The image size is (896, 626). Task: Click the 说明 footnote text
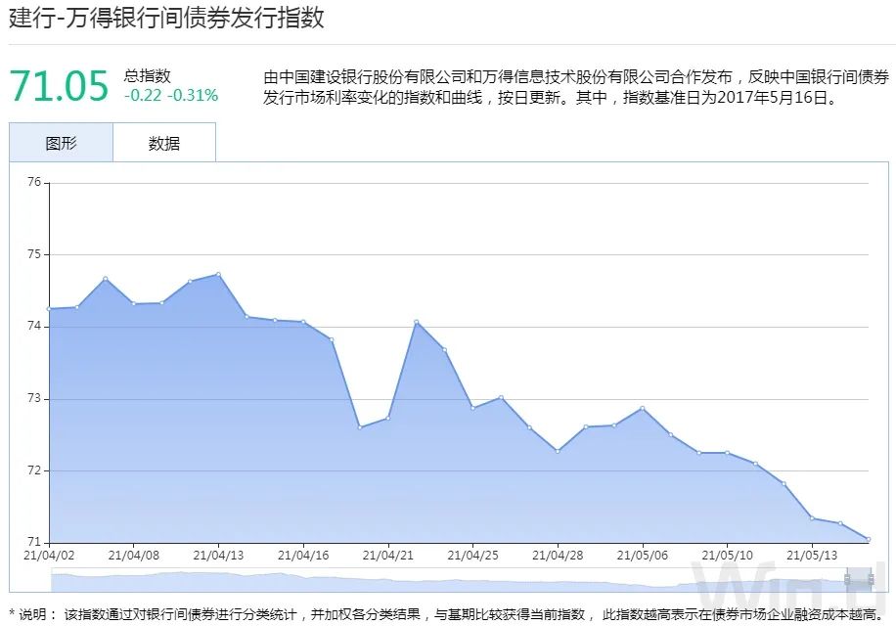[447, 614]
